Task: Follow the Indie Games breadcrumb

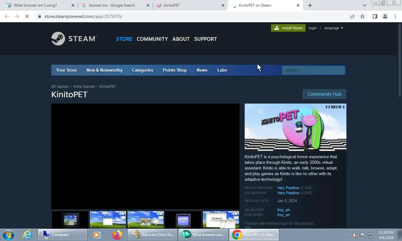Action: click(84, 86)
